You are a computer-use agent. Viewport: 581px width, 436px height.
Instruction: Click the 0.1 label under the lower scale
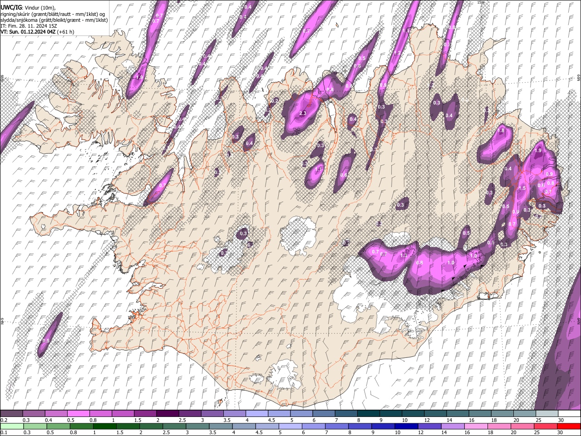coord(4,433)
